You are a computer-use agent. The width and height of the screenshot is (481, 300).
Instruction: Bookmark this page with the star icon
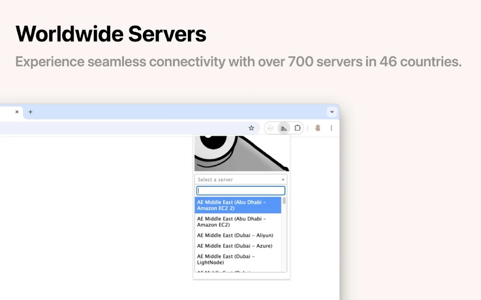pos(251,128)
